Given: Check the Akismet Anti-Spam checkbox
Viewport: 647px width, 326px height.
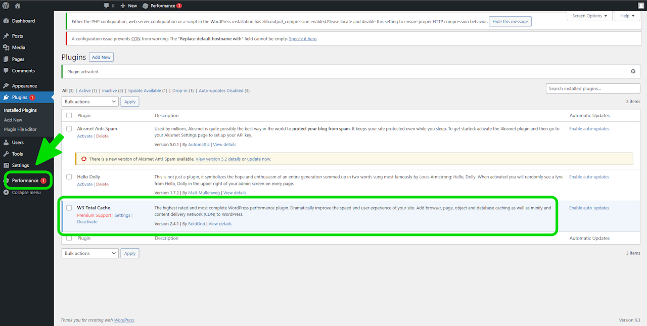Looking at the screenshot, I should point(69,129).
